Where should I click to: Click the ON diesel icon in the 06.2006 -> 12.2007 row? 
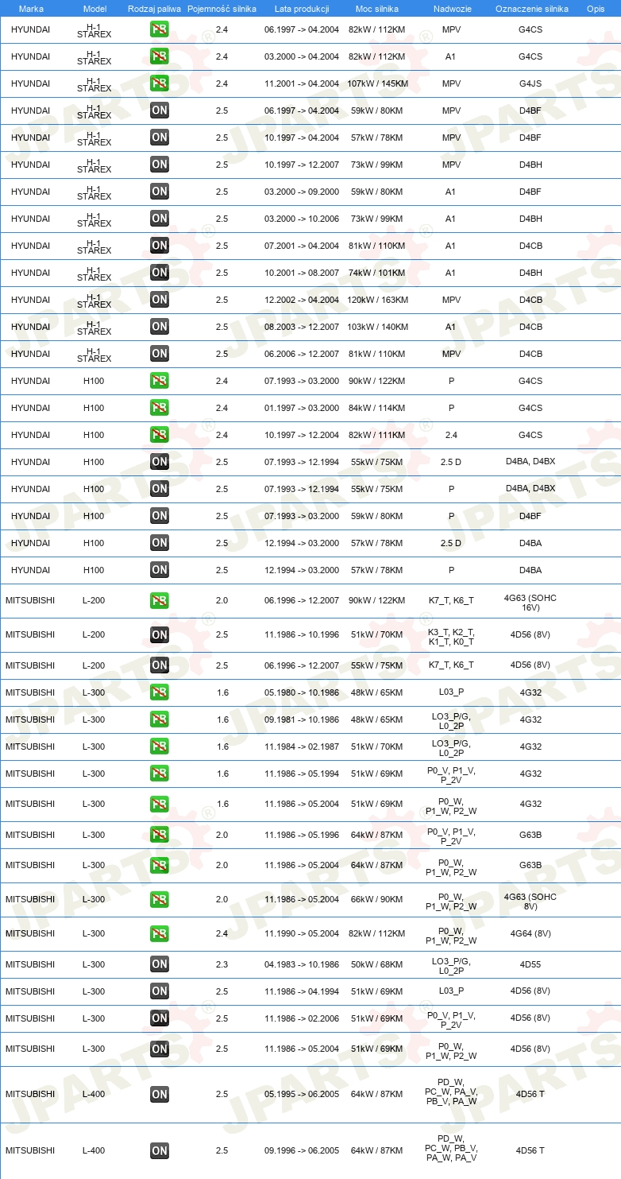tap(160, 354)
